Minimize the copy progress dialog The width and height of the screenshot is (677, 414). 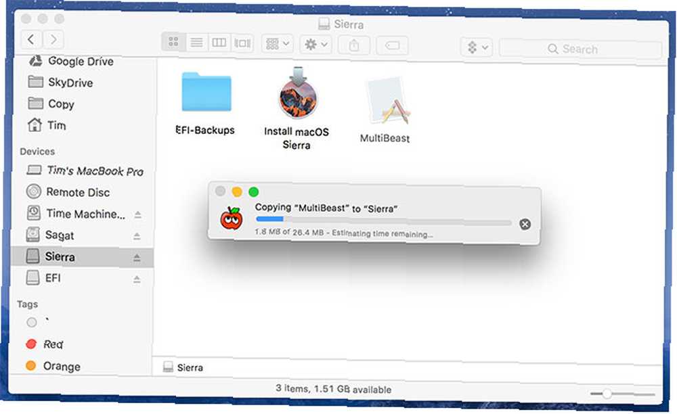[236, 191]
